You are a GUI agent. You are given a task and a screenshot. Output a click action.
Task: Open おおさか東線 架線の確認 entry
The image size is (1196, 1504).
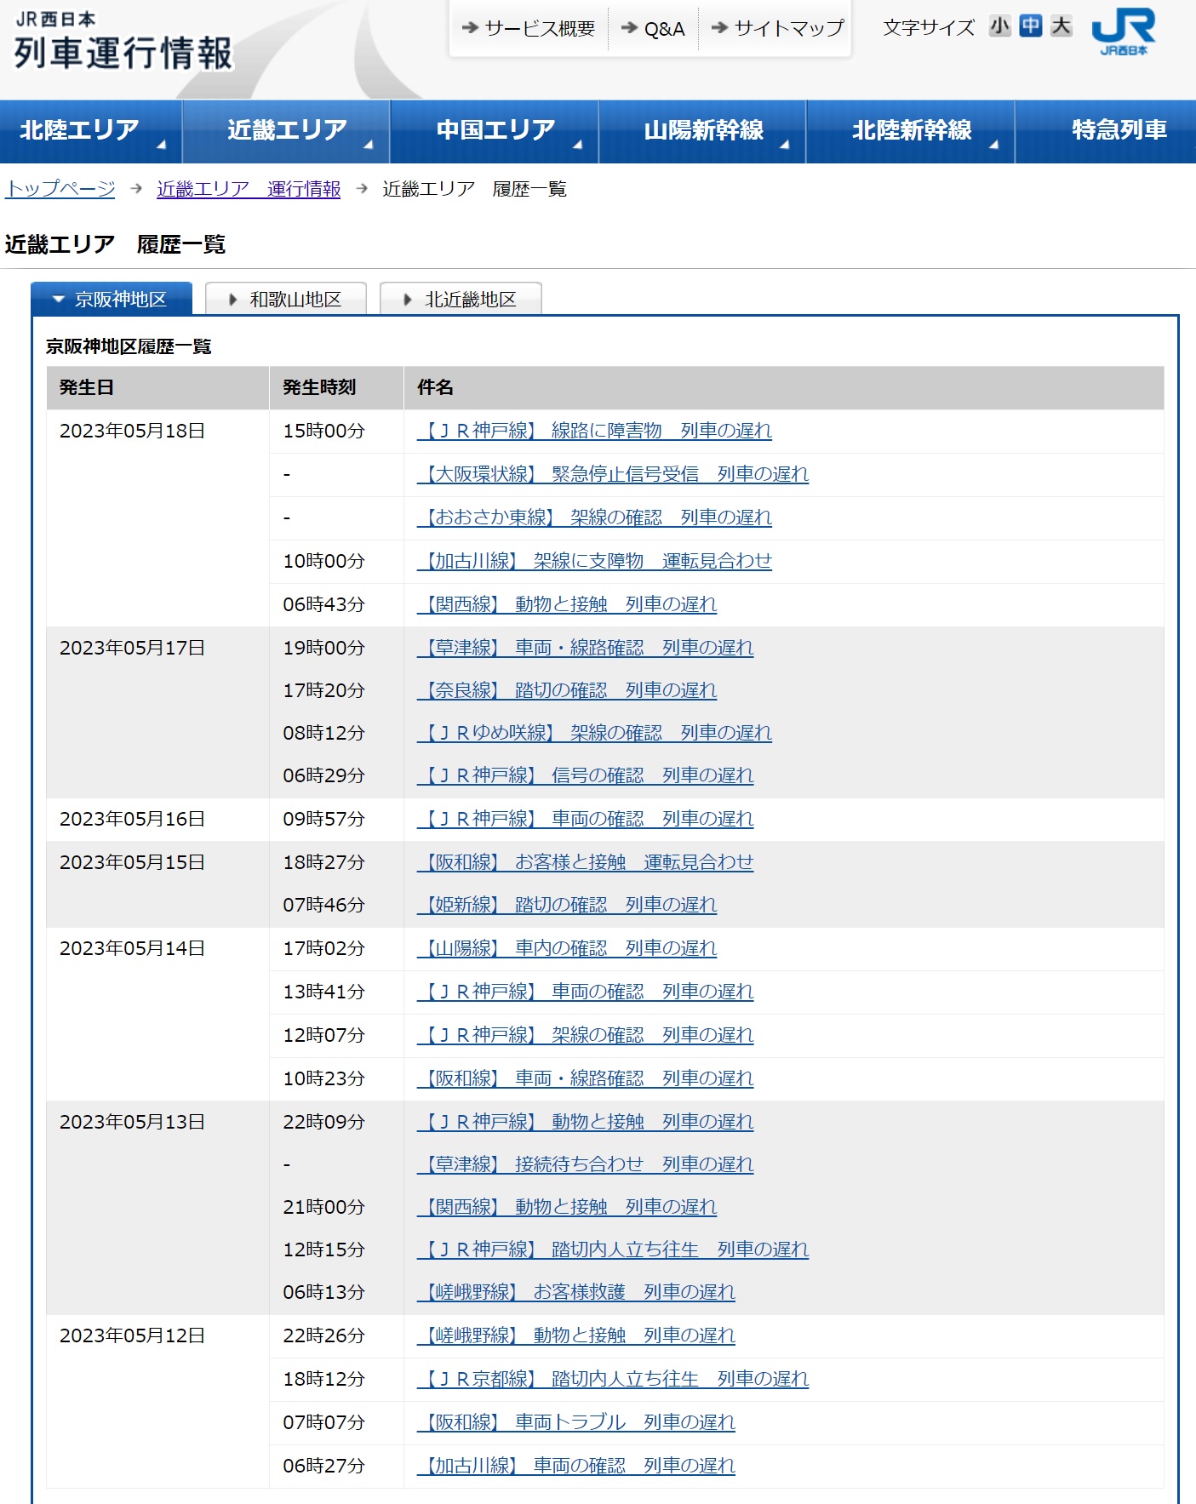pos(594,518)
